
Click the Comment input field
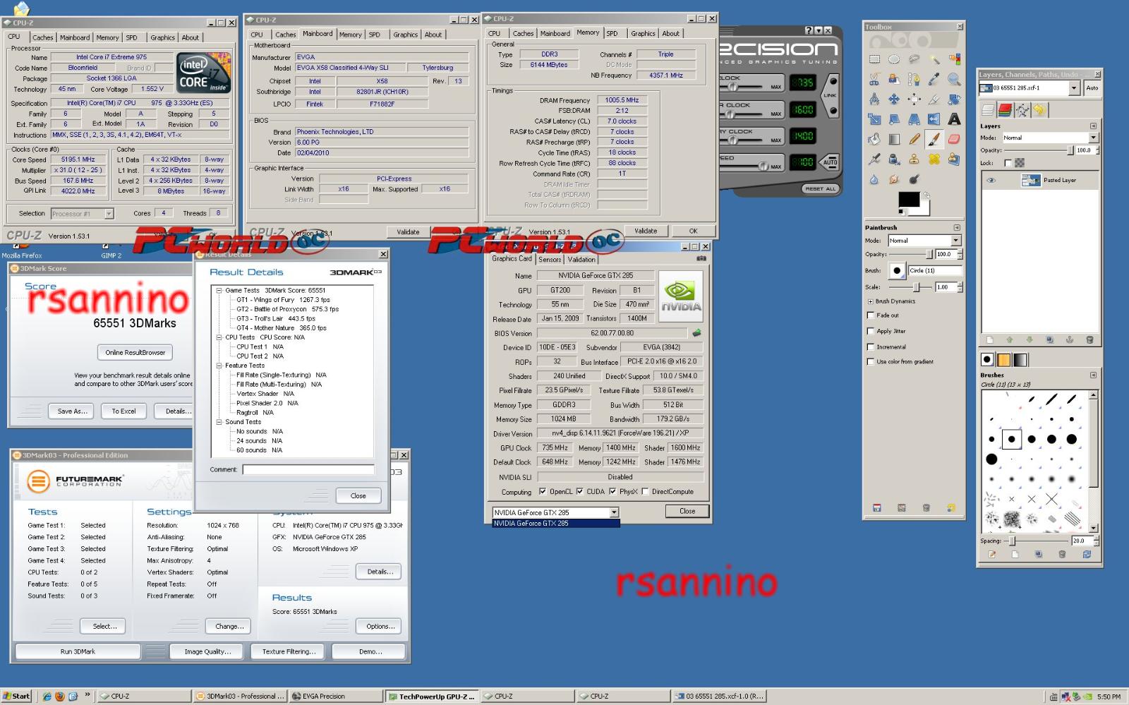pyautogui.click(x=308, y=469)
